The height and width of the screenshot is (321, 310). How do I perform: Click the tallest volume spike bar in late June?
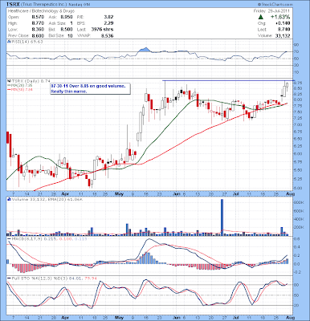point(222,217)
